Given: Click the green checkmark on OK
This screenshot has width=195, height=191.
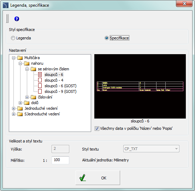Looking at the screenshot, I should 82,178.
